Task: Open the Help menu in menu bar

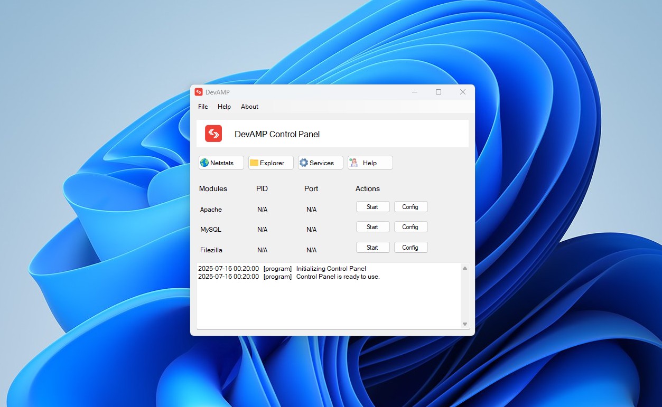Action: [x=224, y=107]
